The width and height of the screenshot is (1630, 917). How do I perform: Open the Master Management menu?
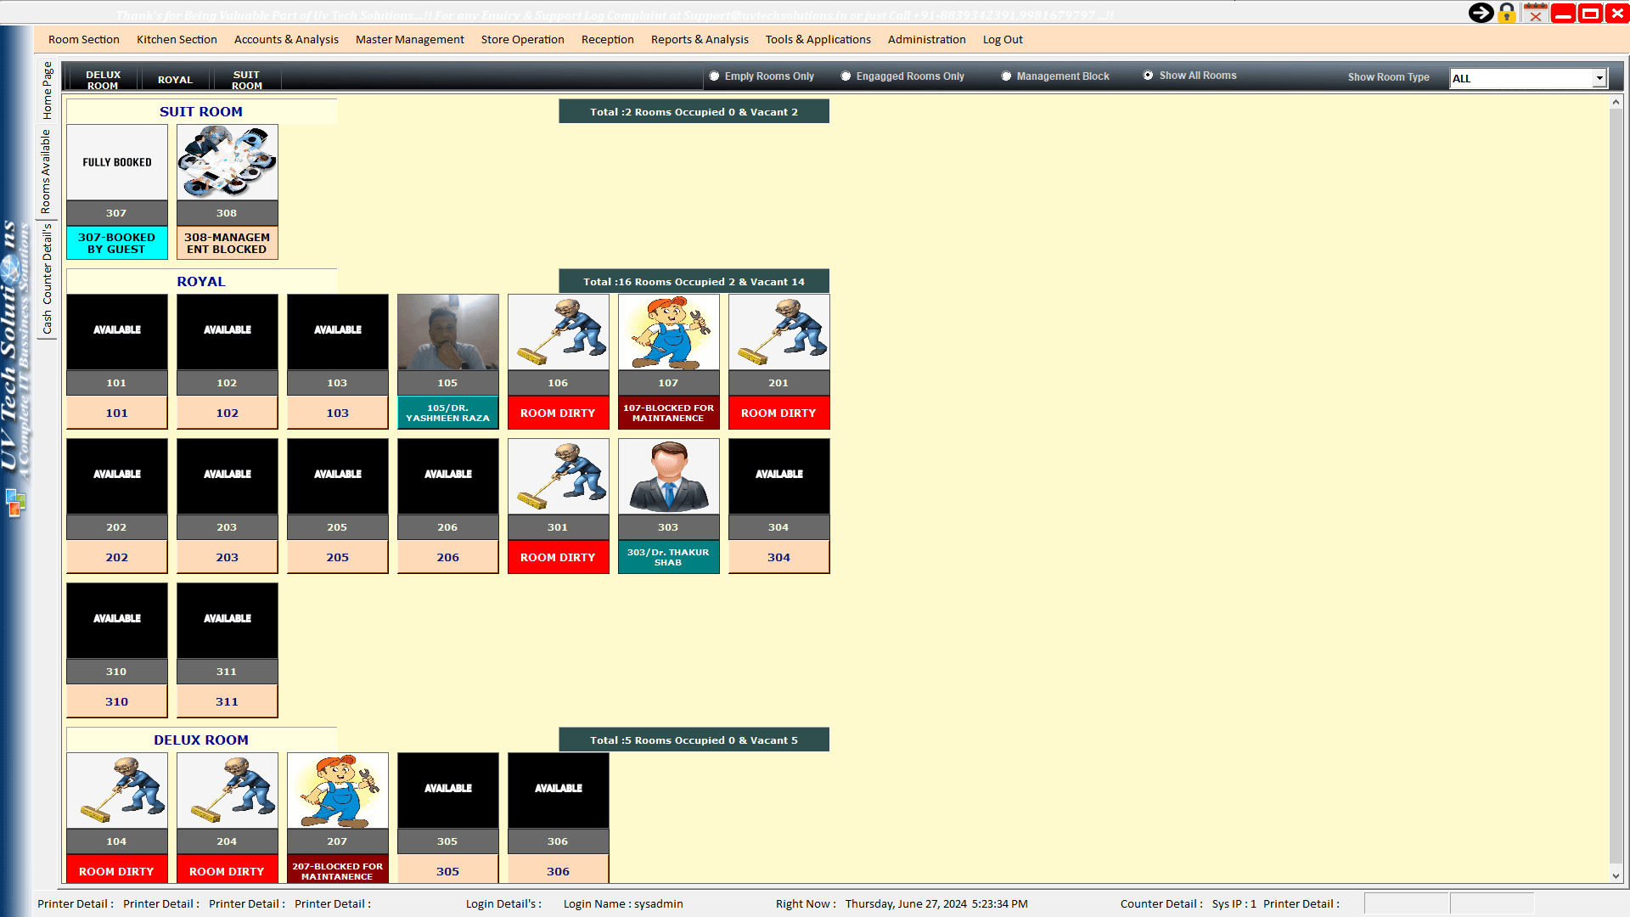(x=409, y=39)
